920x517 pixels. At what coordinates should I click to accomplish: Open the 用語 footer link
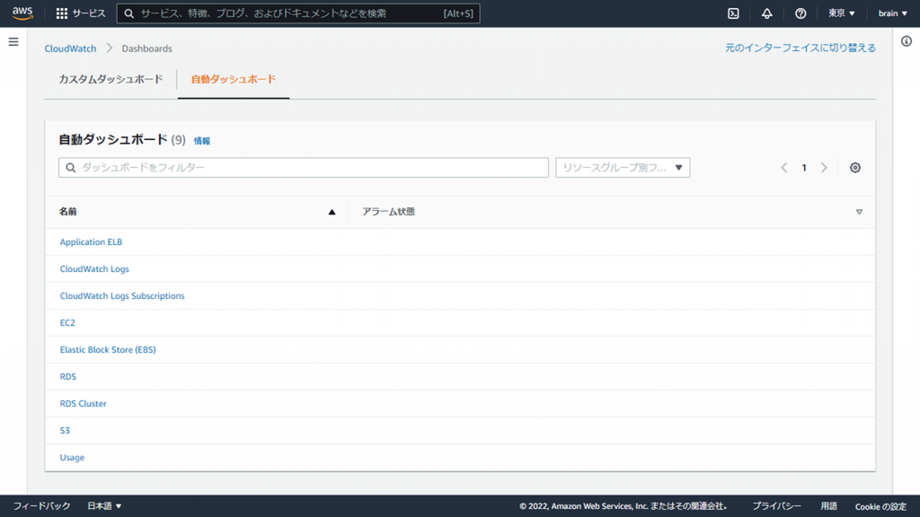[828, 506]
